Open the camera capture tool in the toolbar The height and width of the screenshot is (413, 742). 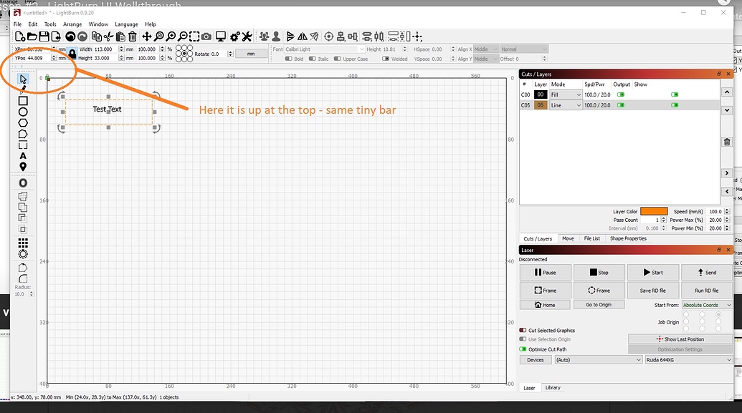click(206, 36)
